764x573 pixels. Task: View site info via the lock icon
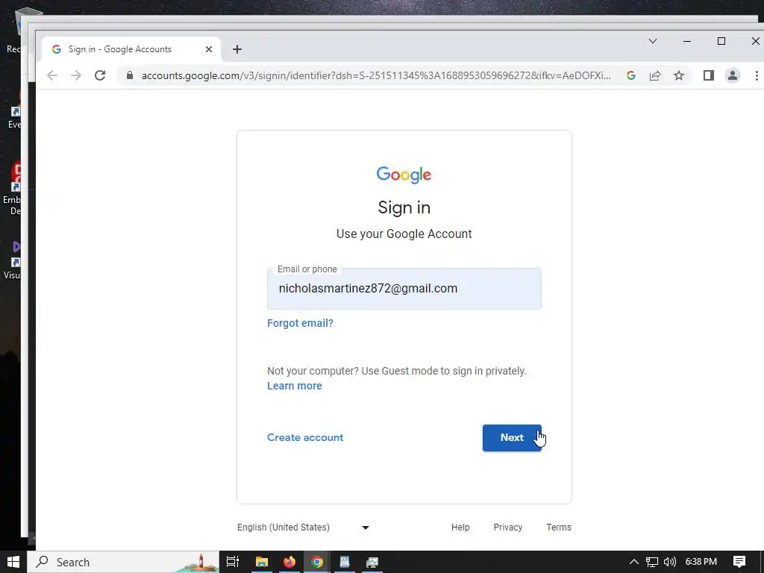click(x=130, y=75)
